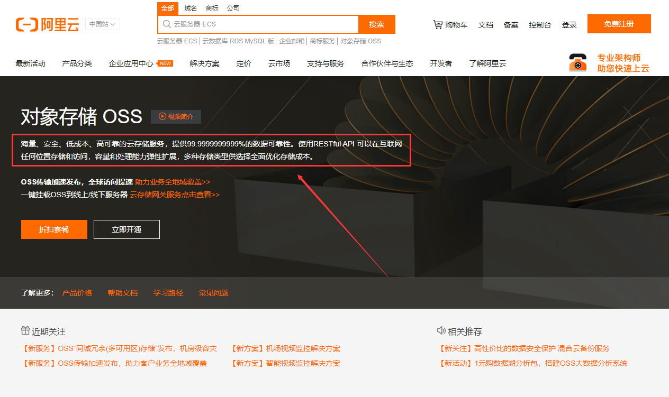Screen dimensions: 669x397
Task: Open the 对象存储 OSS suggested search link
Action: 360,41
